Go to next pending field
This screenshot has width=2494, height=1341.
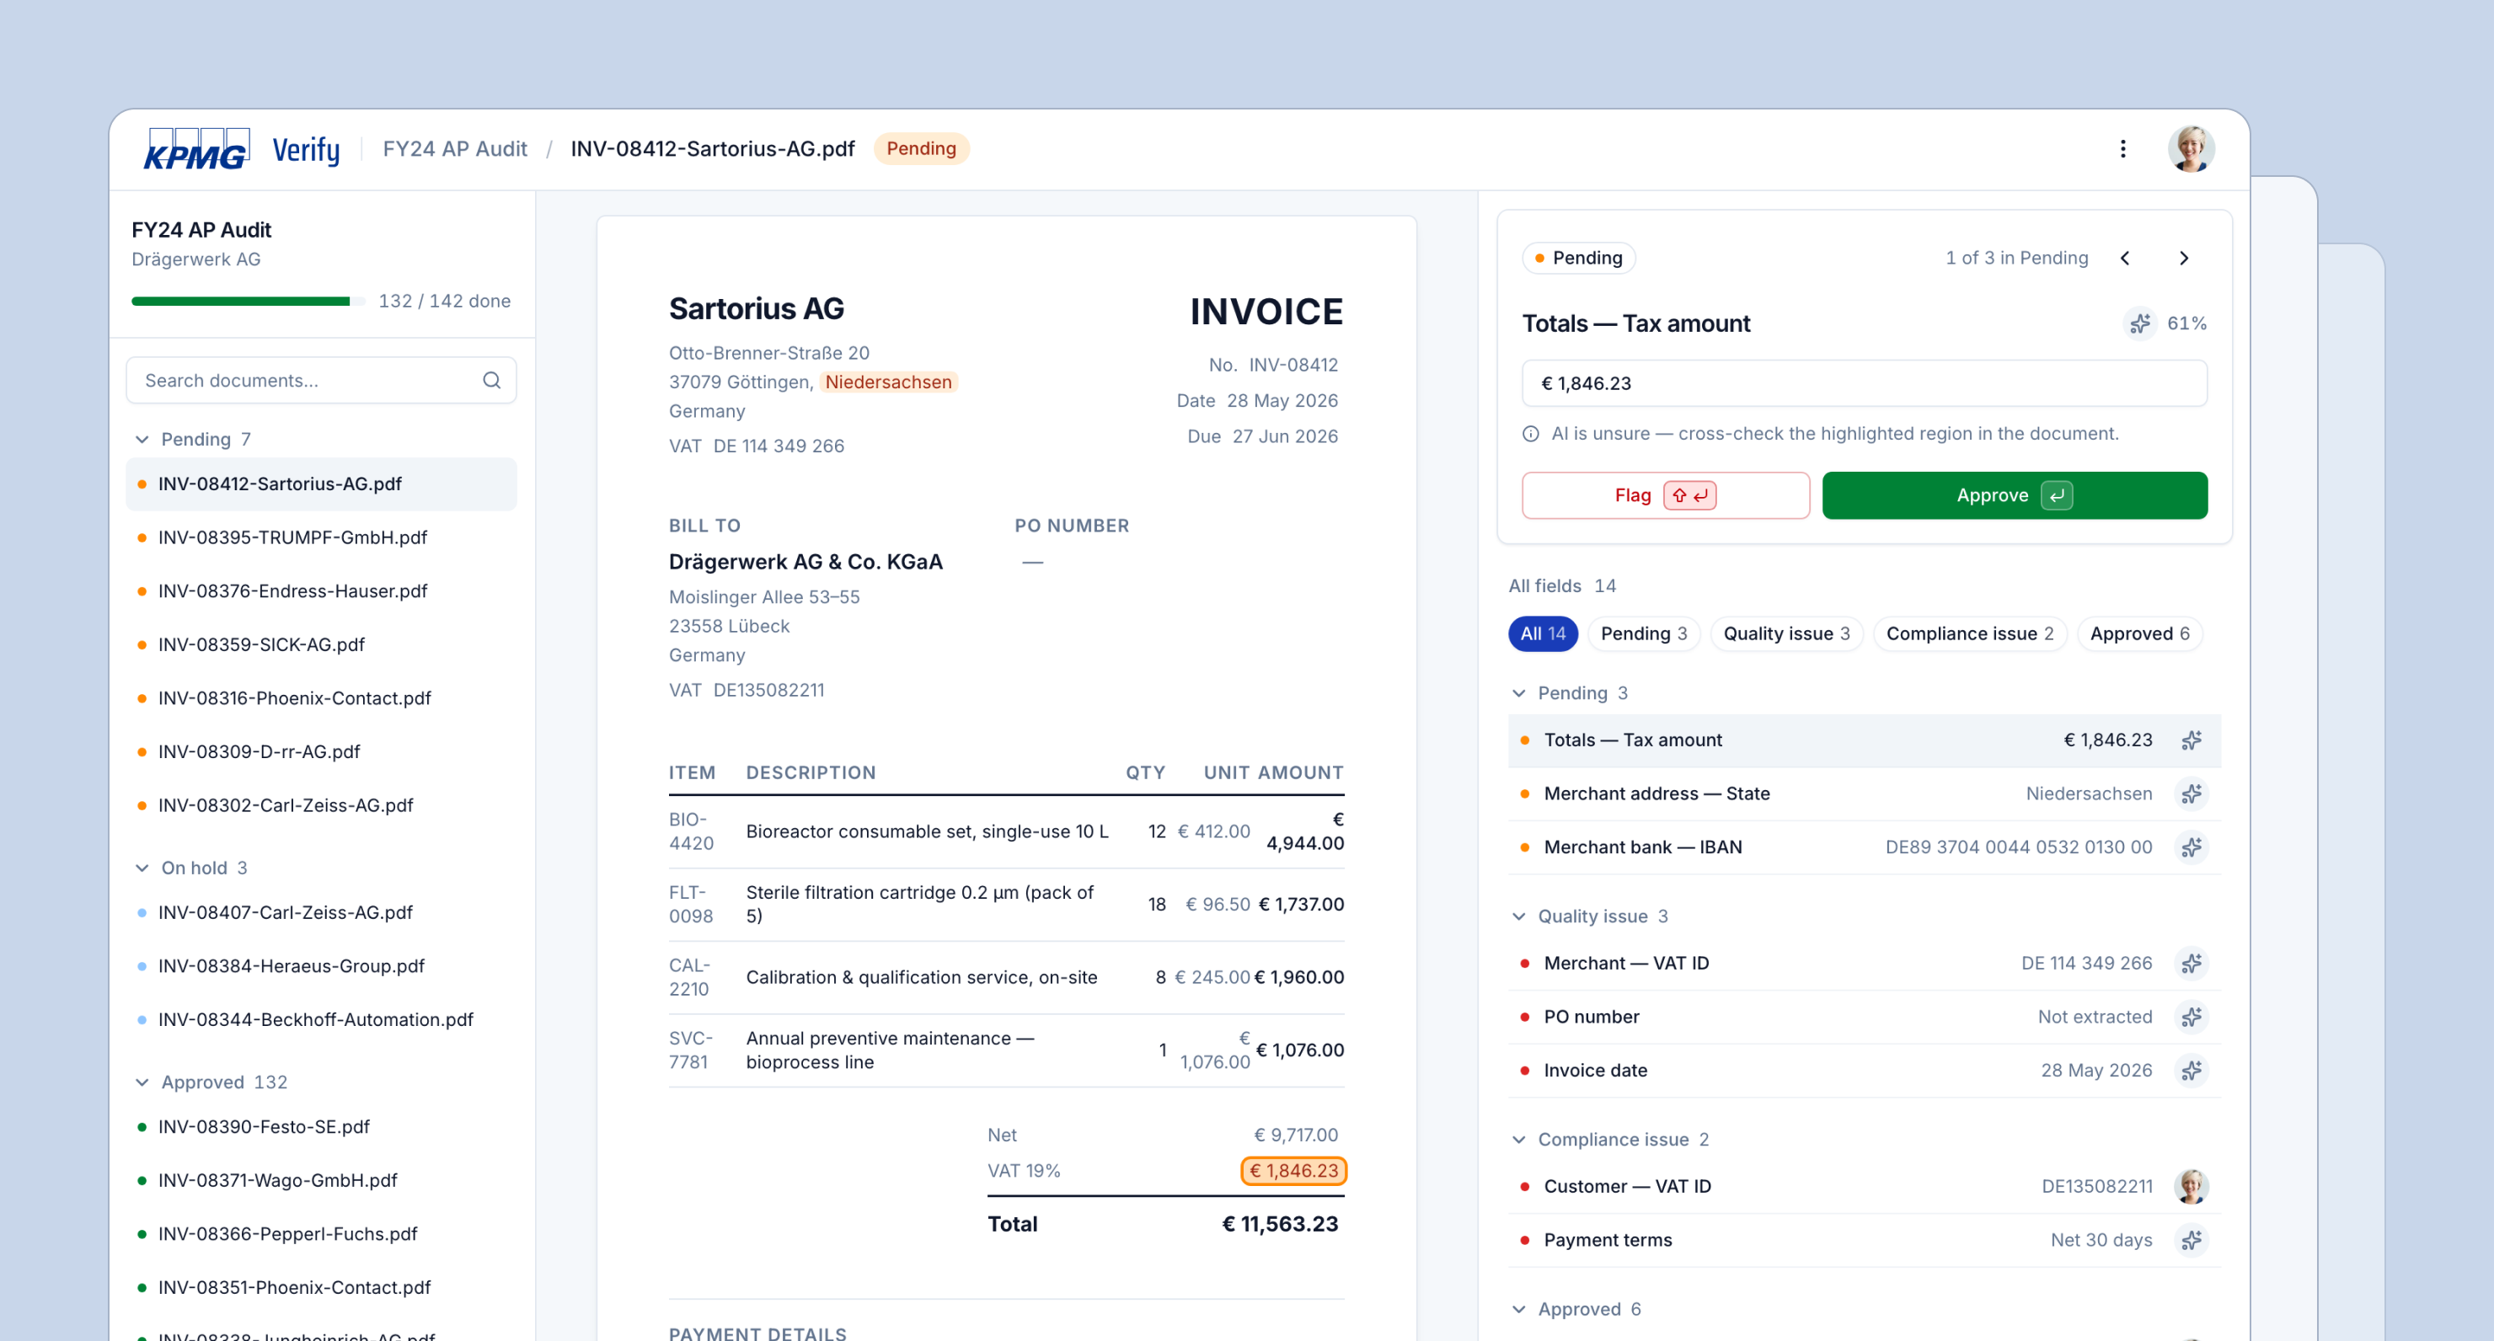(2184, 258)
